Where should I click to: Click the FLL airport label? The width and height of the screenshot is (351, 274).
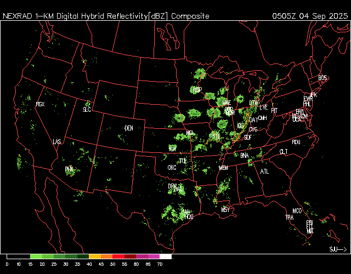310,227
